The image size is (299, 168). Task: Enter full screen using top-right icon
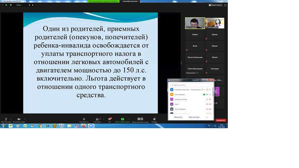225,5
